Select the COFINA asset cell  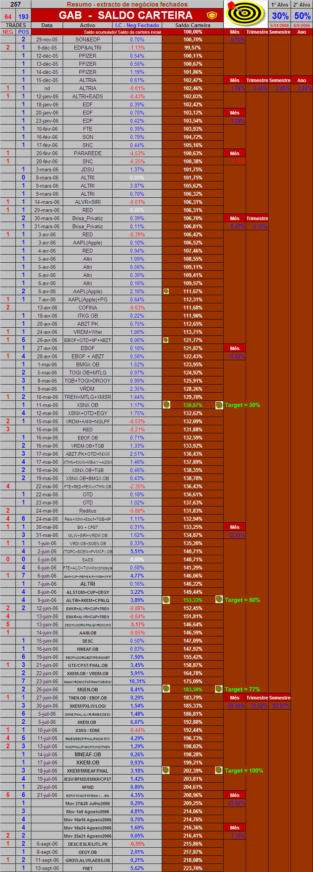coord(87,308)
